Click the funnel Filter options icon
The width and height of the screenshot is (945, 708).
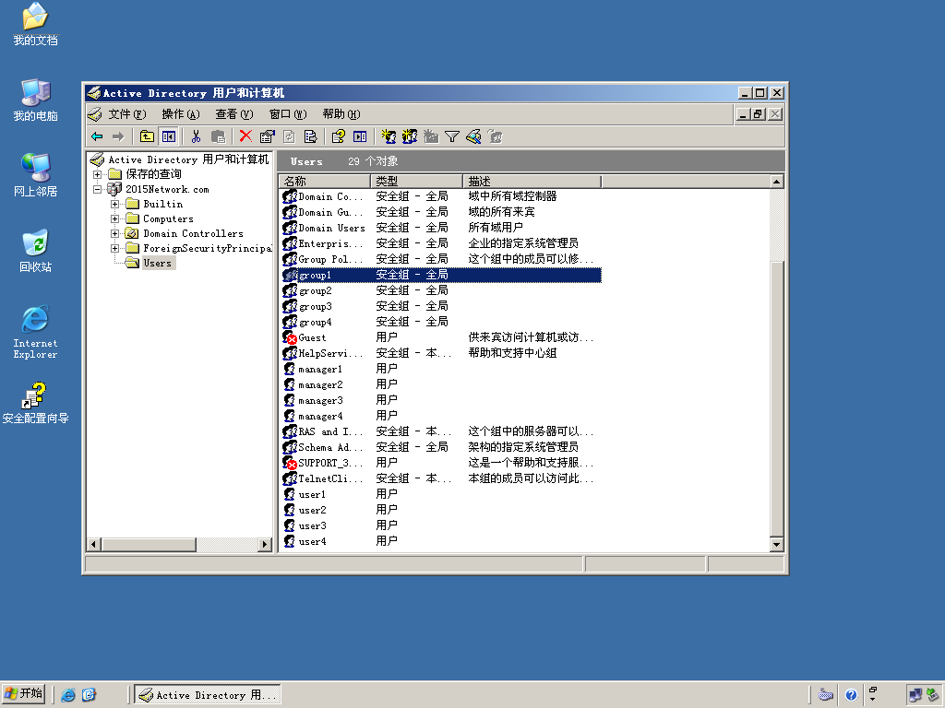pyautogui.click(x=451, y=136)
